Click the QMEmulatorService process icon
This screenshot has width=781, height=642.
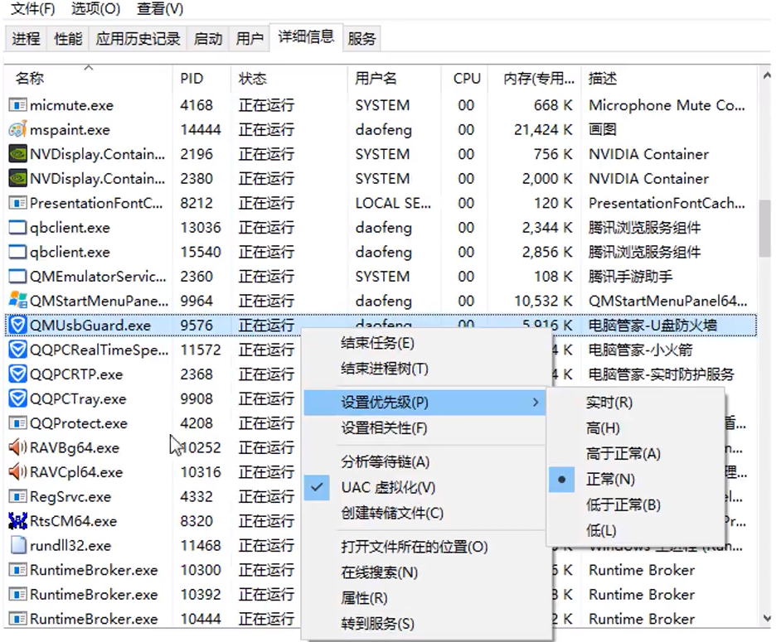tap(18, 276)
